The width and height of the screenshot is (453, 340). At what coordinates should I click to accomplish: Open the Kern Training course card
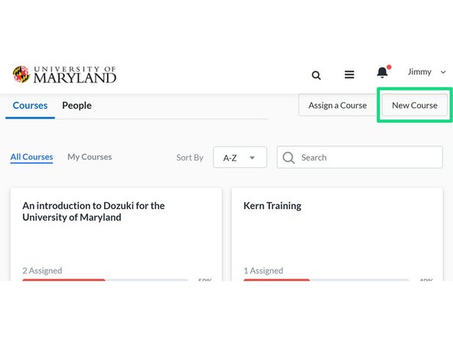[x=337, y=234]
